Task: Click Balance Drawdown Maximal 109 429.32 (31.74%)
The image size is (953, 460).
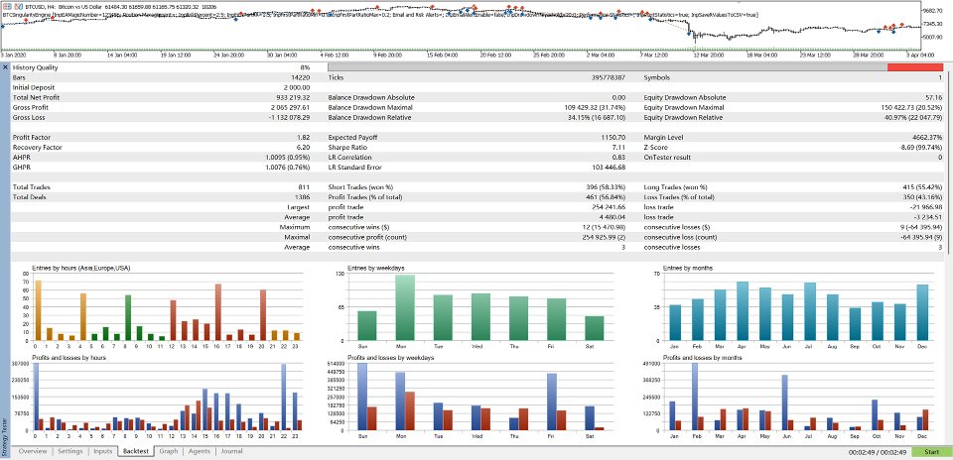Action: coord(595,107)
